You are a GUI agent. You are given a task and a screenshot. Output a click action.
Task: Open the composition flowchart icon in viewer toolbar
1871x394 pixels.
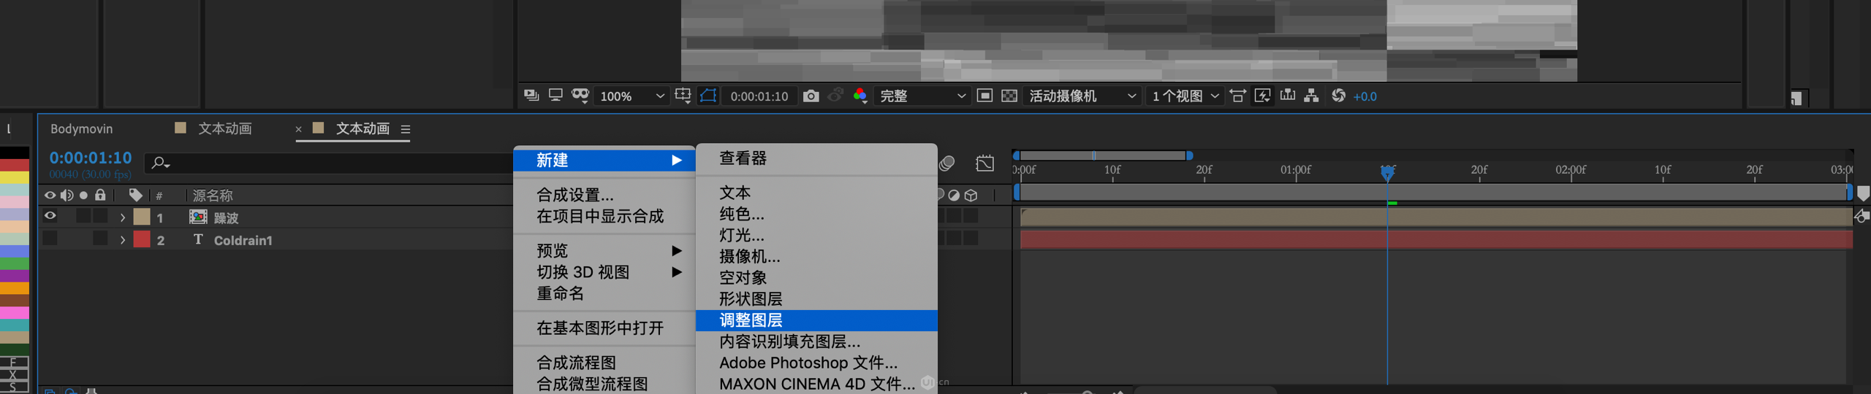pyautogui.click(x=1311, y=96)
